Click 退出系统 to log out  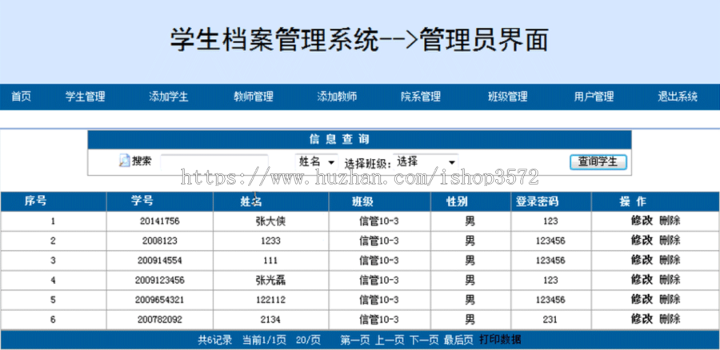678,97
